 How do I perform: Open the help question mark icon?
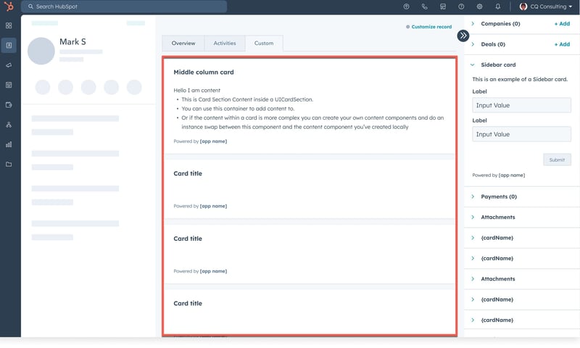click(x=461, y=7)
